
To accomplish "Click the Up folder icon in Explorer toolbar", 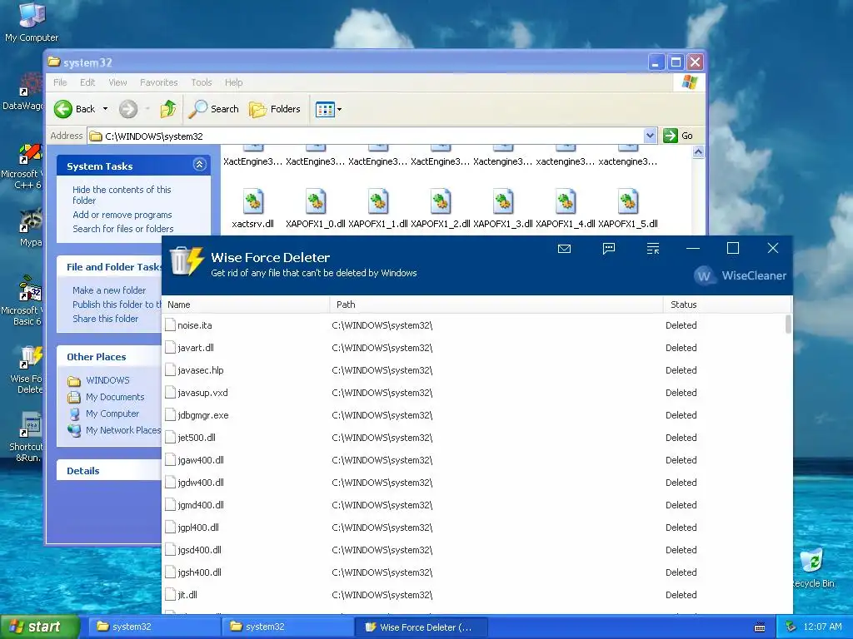I will 168,109.
